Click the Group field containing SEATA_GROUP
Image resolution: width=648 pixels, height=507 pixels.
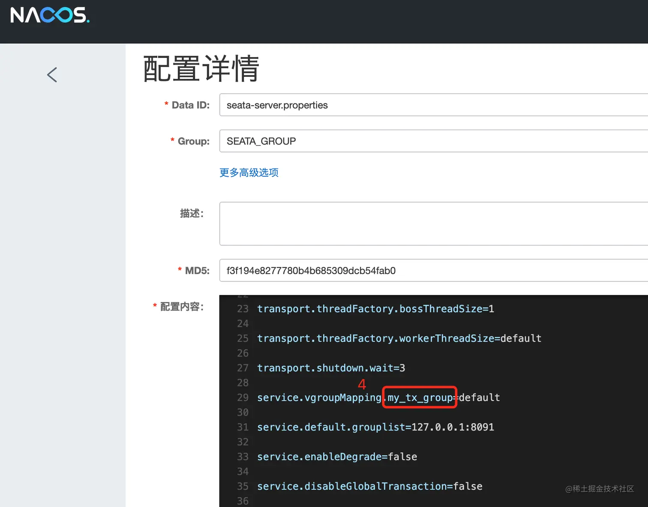point(433,141)
